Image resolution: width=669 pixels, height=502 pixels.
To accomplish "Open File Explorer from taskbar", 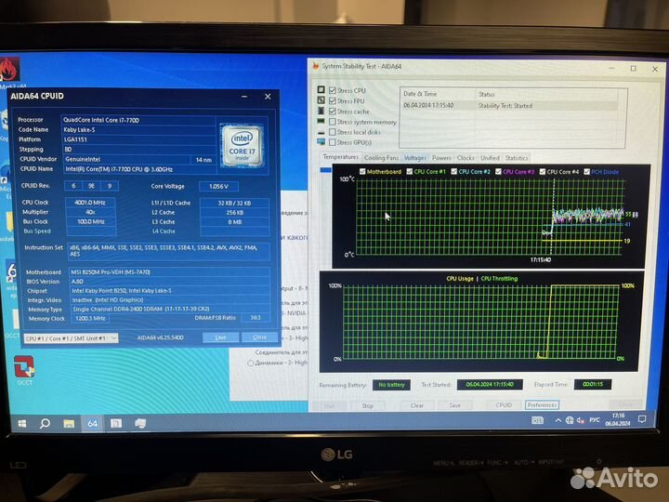I will pyautogui.click(x=69, y=424).
